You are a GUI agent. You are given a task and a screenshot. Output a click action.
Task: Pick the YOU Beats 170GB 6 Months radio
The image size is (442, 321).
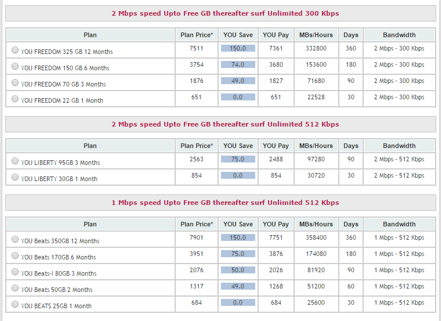pyautogui.click(x=15, y=255)
